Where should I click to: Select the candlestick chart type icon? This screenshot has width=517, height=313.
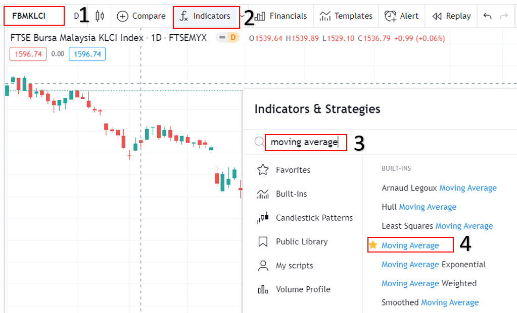pos(100,16)
